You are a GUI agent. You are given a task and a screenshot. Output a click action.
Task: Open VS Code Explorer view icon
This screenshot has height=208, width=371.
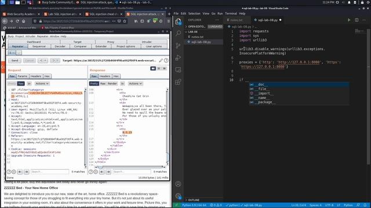tap(178, 21)
